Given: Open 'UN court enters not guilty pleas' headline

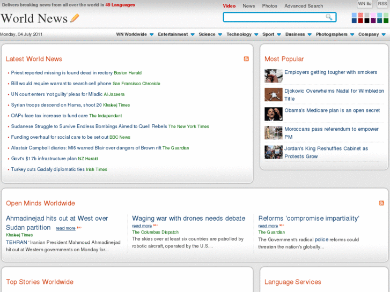Looking at the screenshot, I should click(x=57, y=94).
